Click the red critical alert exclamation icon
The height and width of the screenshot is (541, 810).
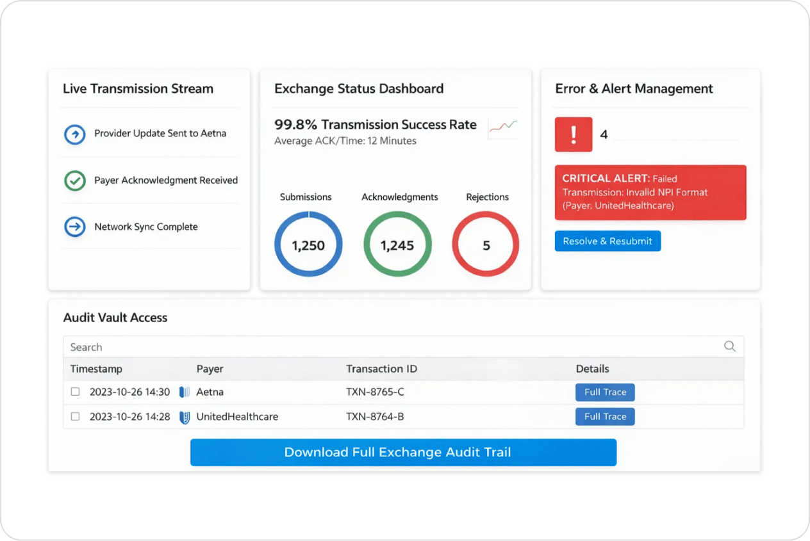click(573, 134)
